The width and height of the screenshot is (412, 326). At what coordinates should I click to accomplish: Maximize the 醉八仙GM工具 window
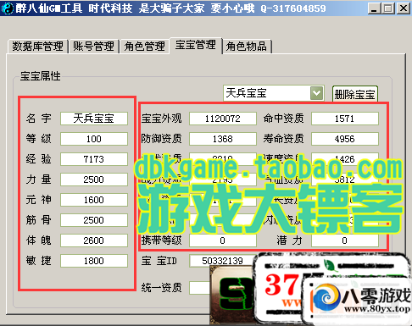coord(387,8)
